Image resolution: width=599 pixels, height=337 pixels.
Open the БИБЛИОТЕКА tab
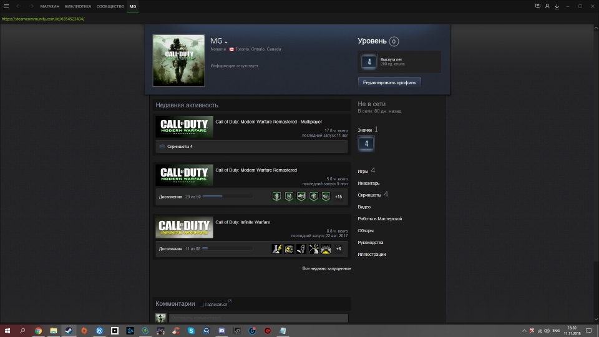pos(78,6)
